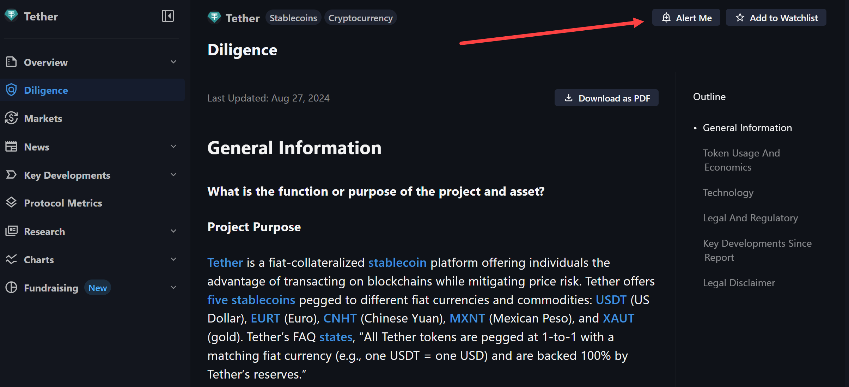Click the Stablecoins tag
849x387 pixels.
293,18
